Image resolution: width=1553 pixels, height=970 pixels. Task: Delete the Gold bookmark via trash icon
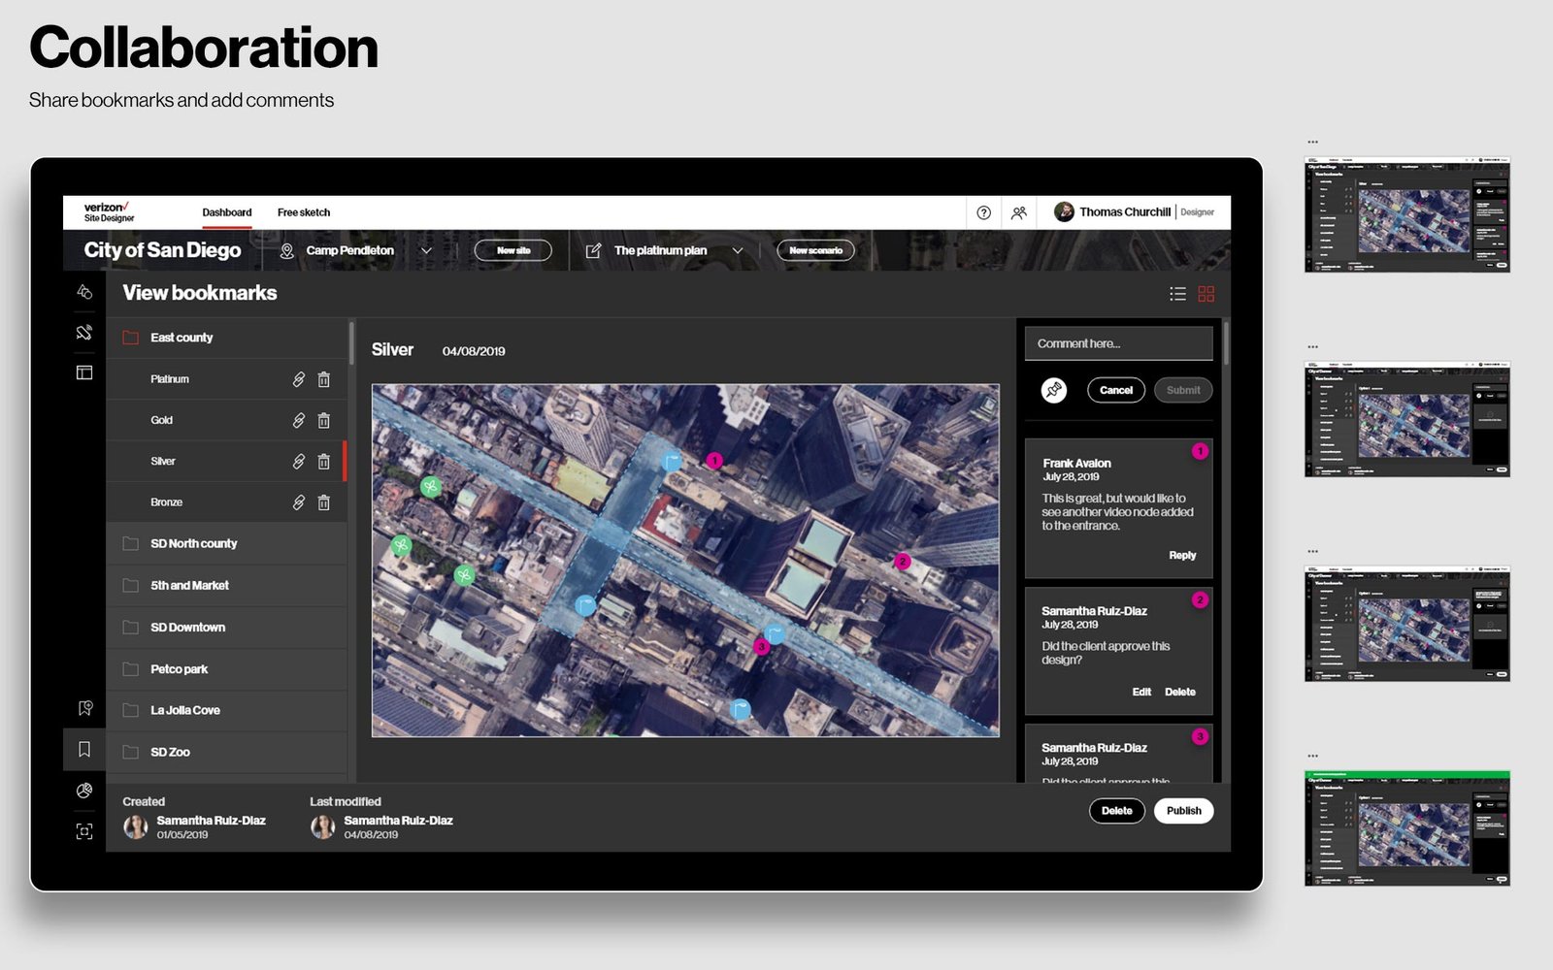pos(324,420)
